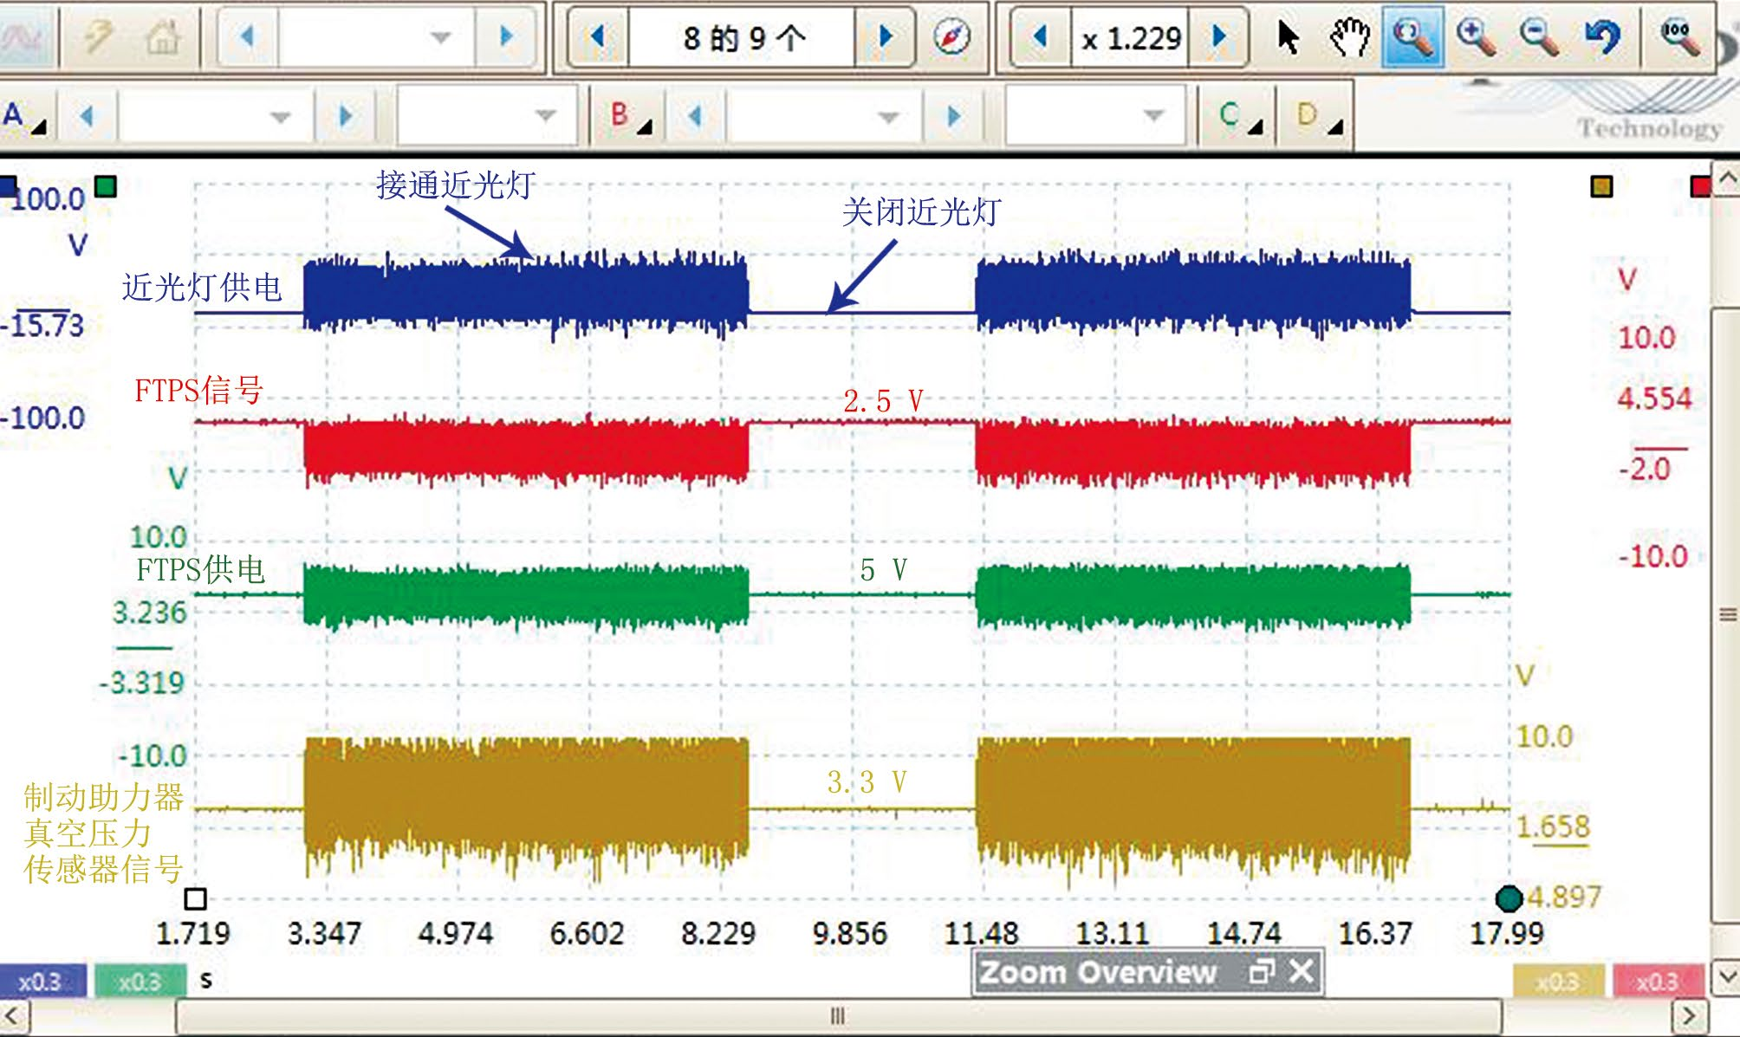Image resolution: width=1740 pixels, height=1037 pixels.
Task: Click the red x0.3 axis scale button
Action: (1657, 982)
